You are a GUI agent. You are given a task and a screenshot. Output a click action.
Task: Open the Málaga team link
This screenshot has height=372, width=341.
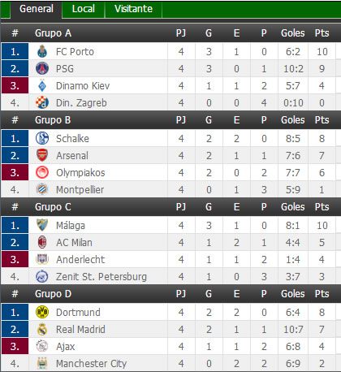coord(71,226)
